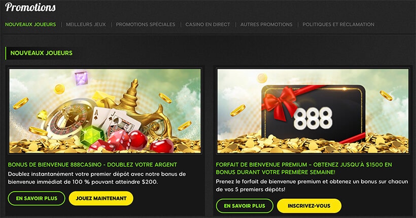Click the 888 gift card banner
The image size is (416, 218).
coord(313,111)
